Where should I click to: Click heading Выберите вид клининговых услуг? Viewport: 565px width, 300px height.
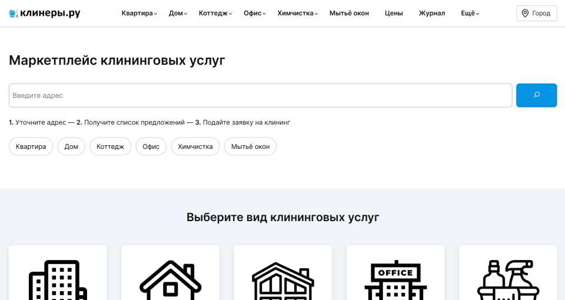[283, 217]
